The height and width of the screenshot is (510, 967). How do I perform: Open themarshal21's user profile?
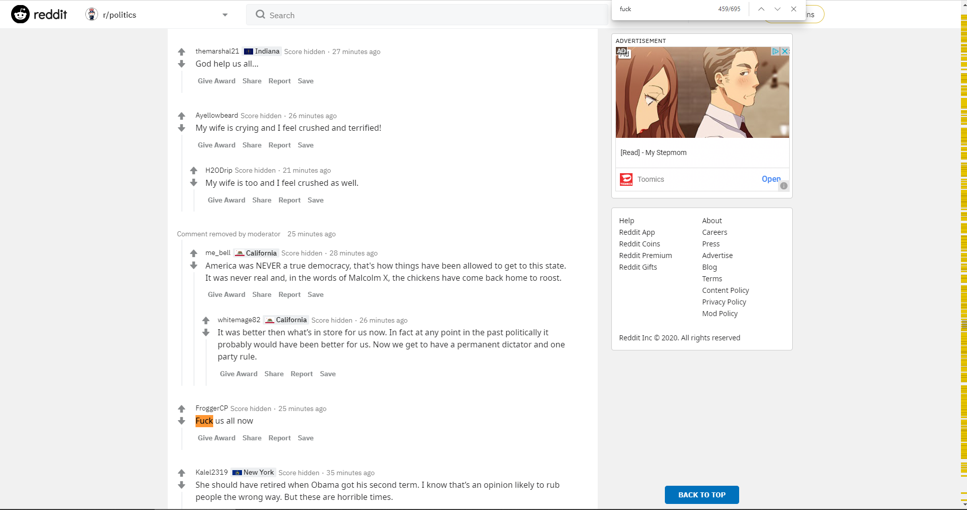217,51
